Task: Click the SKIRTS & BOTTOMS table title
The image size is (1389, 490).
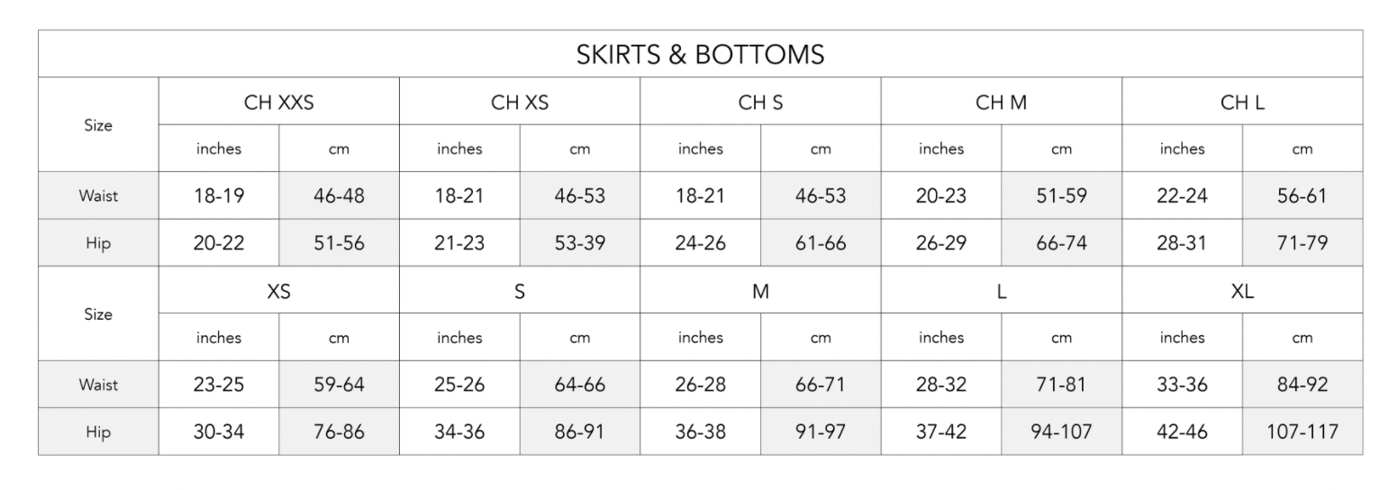Action: click(x=700, y=55)
